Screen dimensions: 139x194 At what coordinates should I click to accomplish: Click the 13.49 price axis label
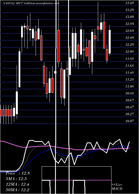pos(130,3)
